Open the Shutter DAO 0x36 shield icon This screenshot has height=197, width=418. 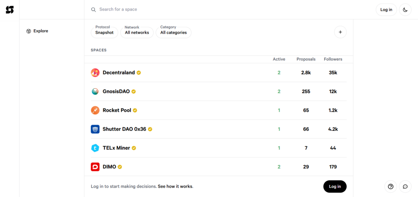click(x=95, y=129)
